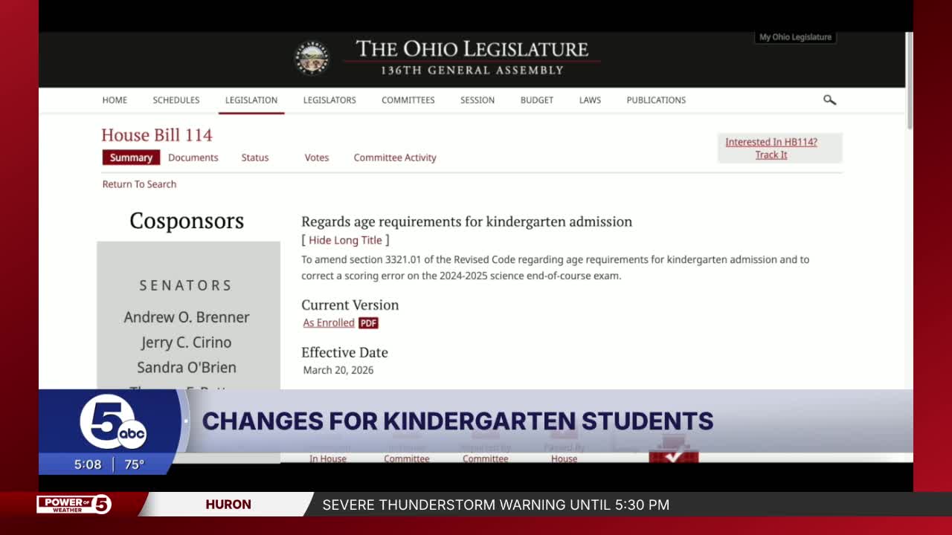Open the BUDGET page
The width and height of the screenshot is (952, 535).
click(x=537, y=100)
